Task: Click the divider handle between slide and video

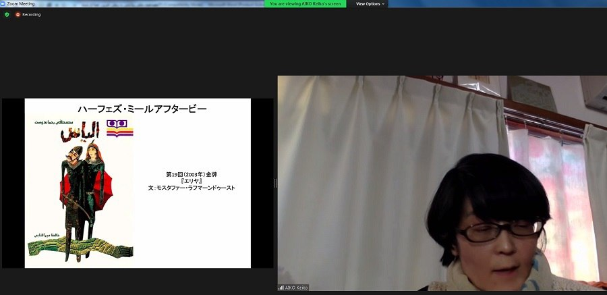Action: point(275,184)
